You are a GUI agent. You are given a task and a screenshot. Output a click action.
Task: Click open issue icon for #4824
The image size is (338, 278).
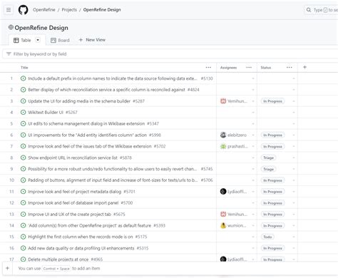point(23,90)
